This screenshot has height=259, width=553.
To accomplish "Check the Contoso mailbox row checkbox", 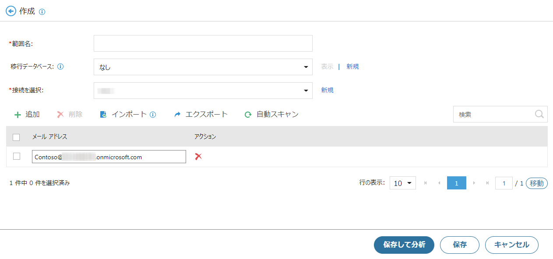I will 17,156.
